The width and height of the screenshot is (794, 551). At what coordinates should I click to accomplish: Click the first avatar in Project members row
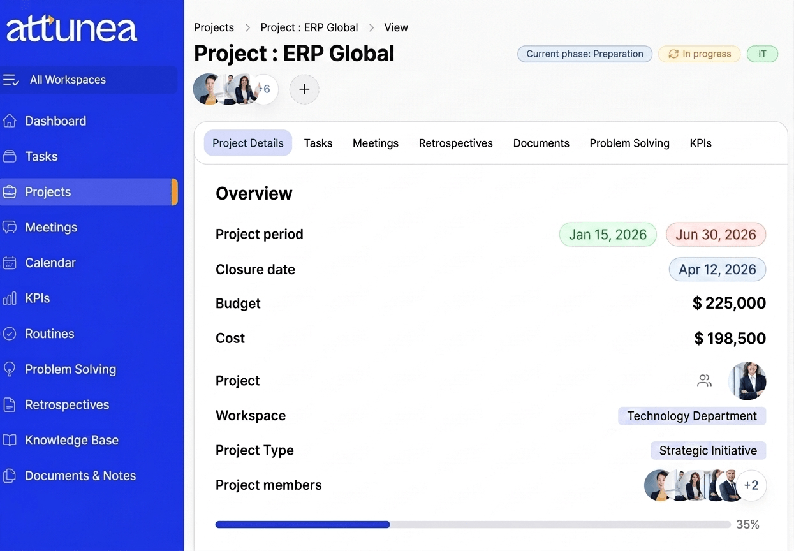coord(659,485)
